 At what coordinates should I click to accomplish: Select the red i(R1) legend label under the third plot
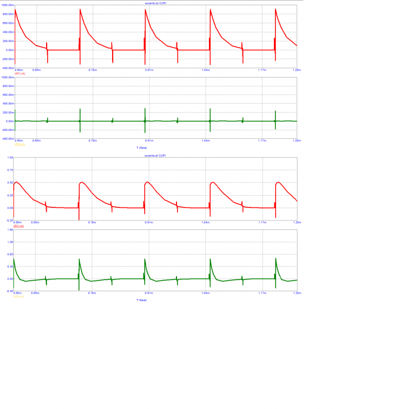19,226
